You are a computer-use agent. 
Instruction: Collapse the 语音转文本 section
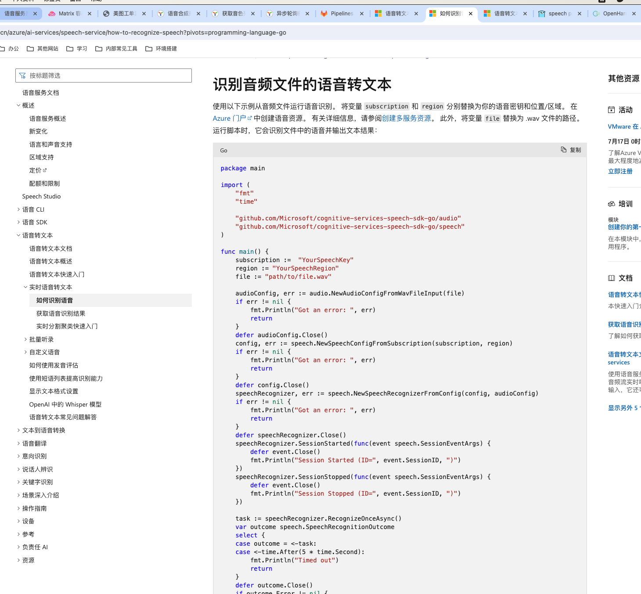point(18,235)
